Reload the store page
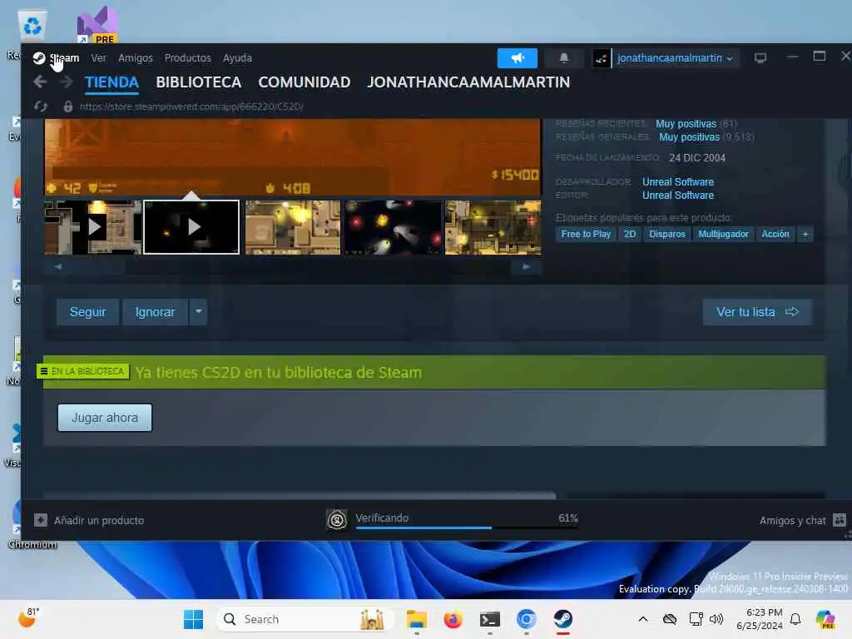 click(41, 106)
